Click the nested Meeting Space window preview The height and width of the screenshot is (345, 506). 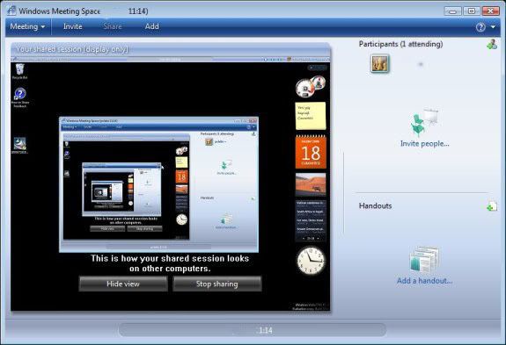tap(158, 184)
